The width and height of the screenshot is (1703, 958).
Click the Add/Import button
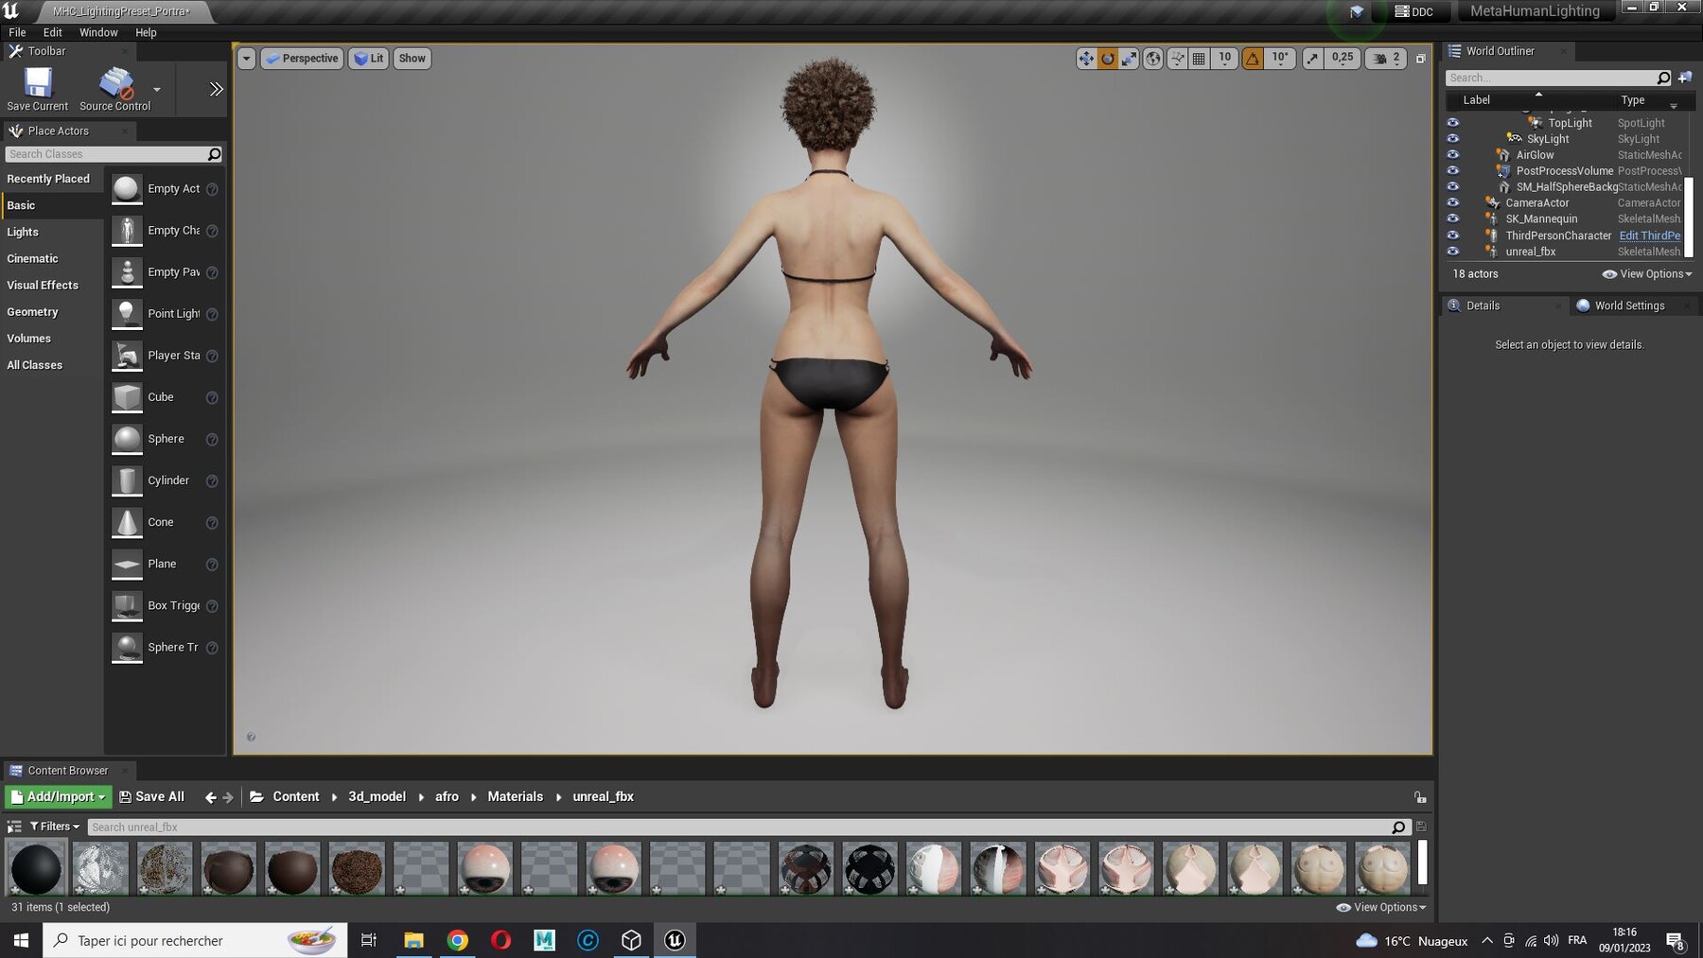point(59,797)
